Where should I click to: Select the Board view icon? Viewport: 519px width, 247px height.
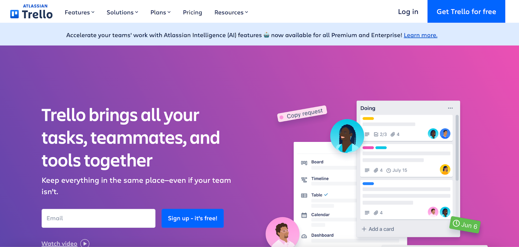pyautogui.click(x=304, y=163)
